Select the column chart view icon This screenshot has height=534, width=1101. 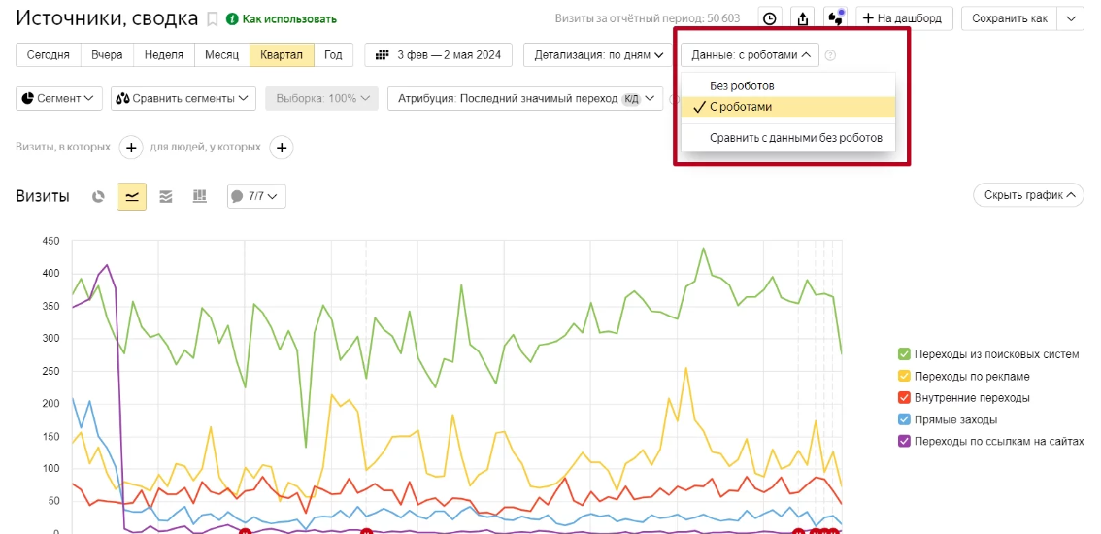click(x=200, y=196)
